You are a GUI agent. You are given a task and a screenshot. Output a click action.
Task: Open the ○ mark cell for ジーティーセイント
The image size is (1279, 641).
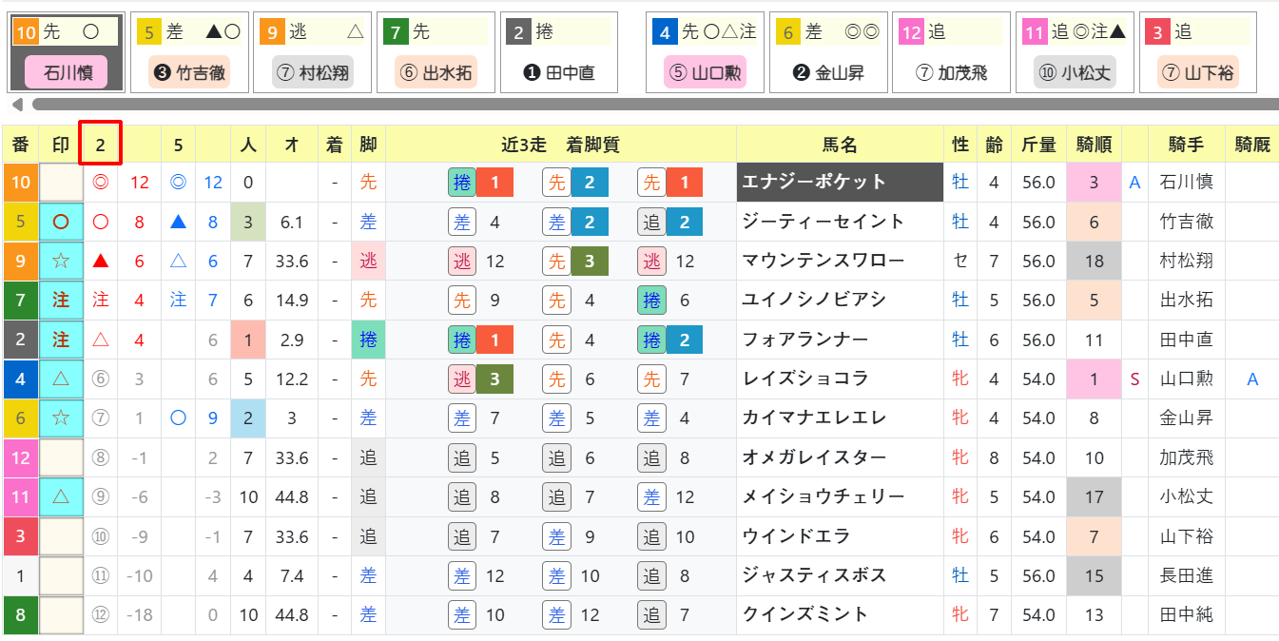[x=61, y=222]
